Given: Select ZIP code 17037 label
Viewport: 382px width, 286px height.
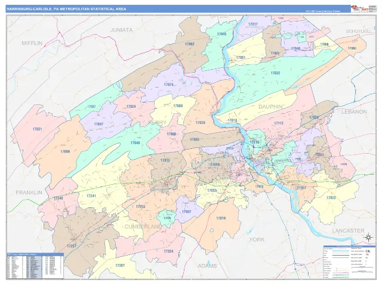Looking at the screenshot, I should (x=91, y=107).
